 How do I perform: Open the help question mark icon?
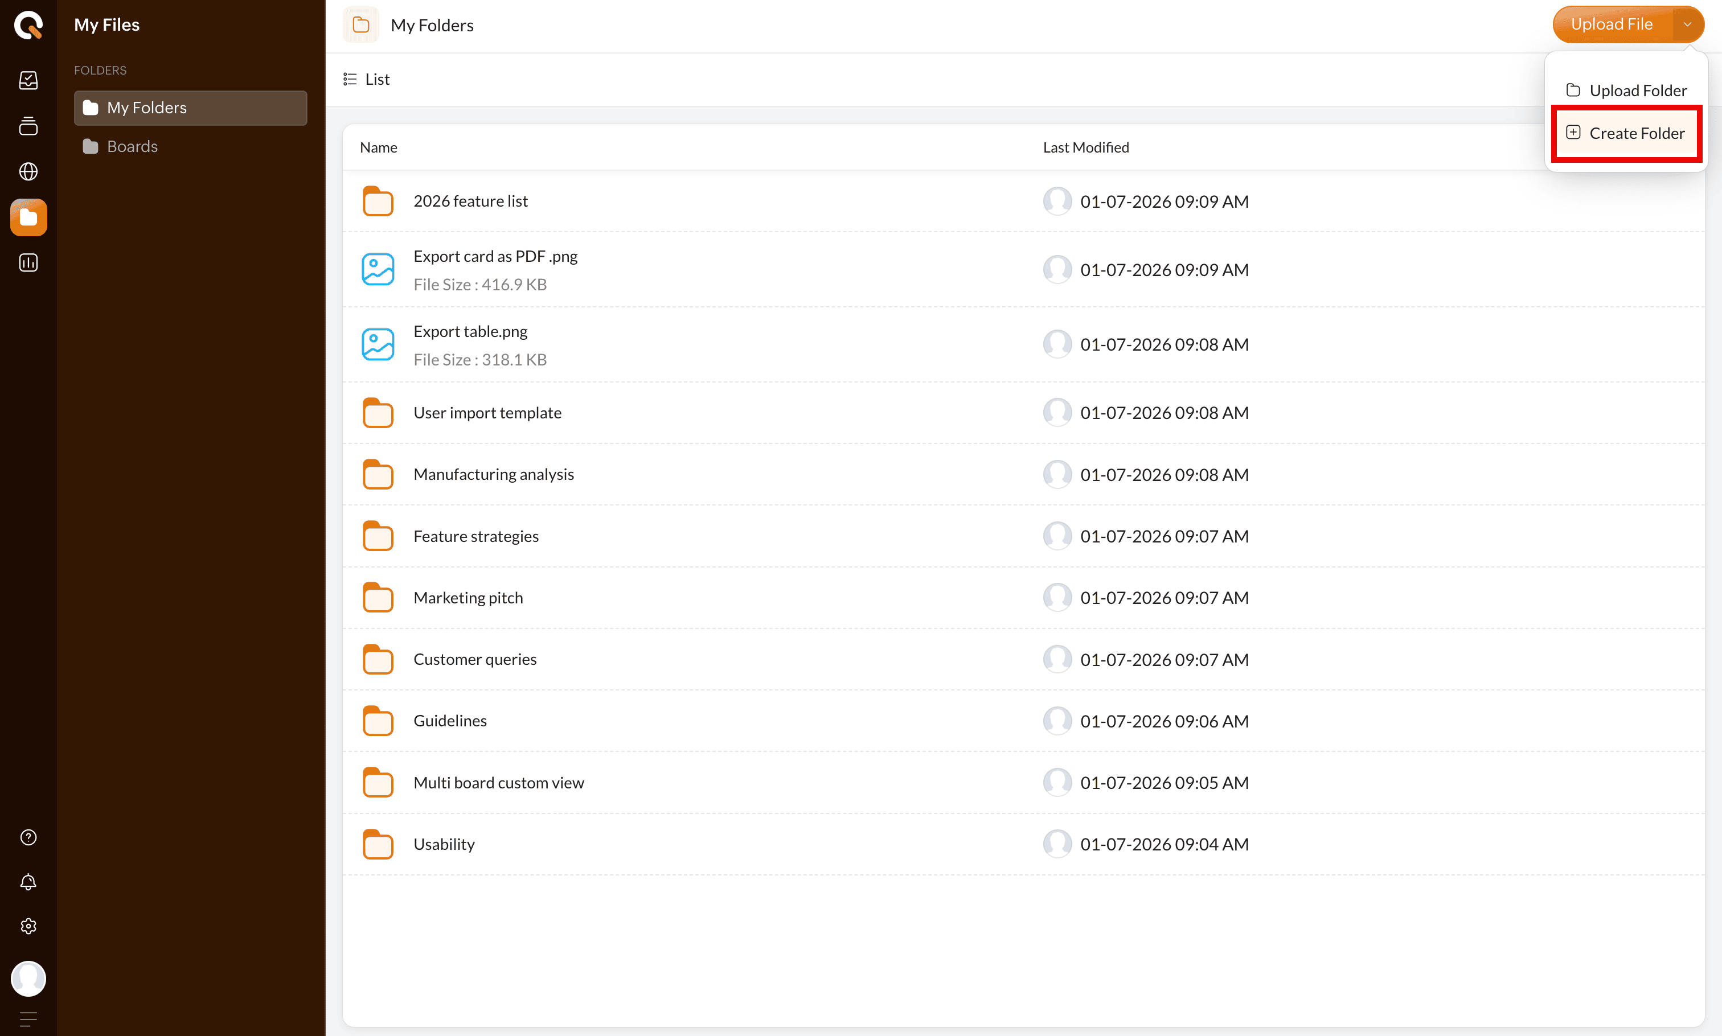point(28,837)
